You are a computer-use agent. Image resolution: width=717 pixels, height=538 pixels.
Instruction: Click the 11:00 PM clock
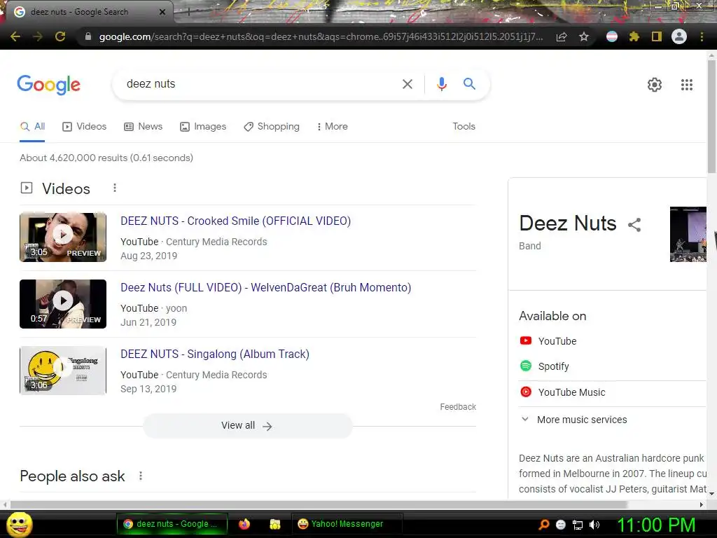coord(657,525)
